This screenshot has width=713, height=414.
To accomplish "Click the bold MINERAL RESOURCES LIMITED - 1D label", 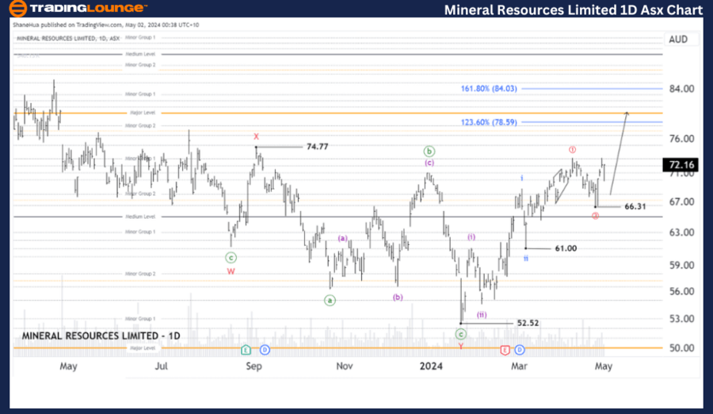I will (x=101, y=336).
